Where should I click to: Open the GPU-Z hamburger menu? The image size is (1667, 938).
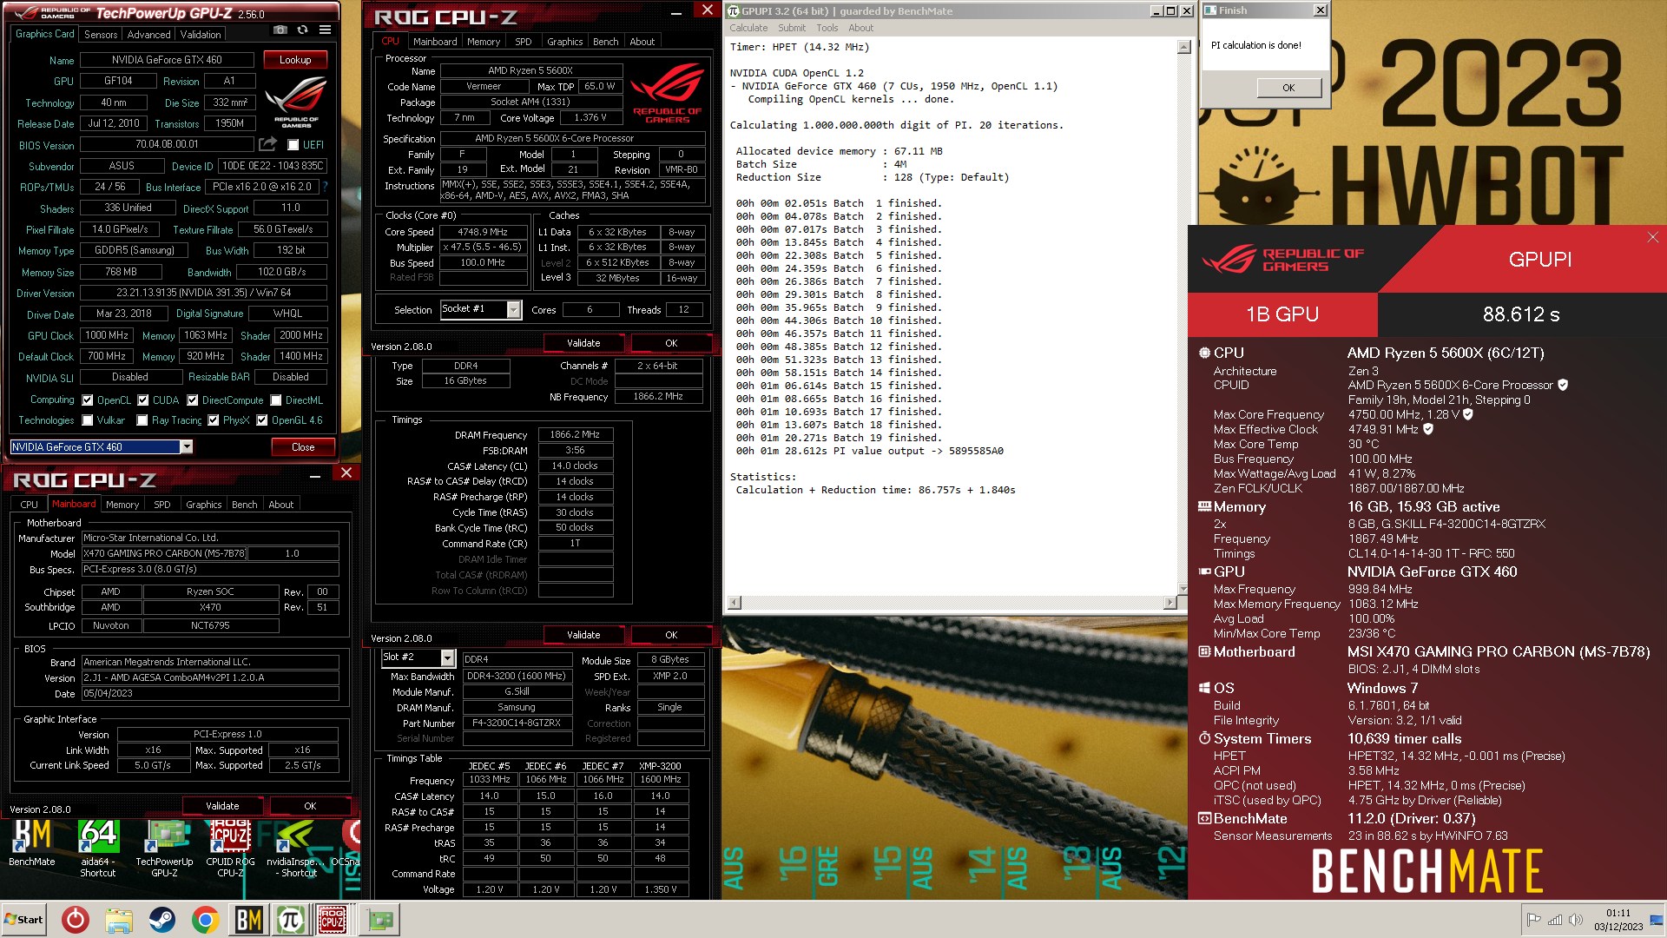click(x=326, y=30)
